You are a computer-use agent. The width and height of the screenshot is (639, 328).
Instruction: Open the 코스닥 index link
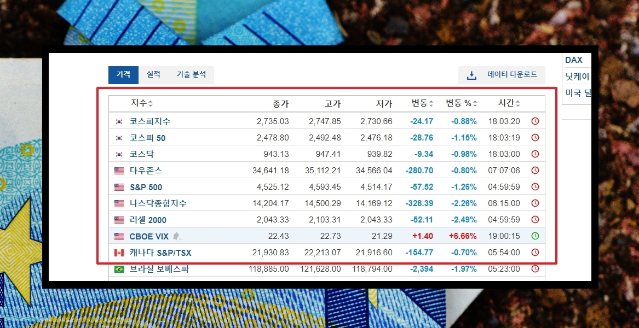pos(142,154)
